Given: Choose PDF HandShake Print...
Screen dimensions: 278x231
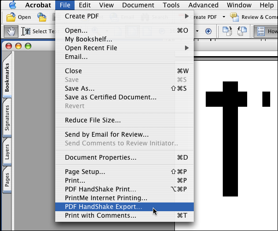Looking at the screenshot, I should point(124,189).
